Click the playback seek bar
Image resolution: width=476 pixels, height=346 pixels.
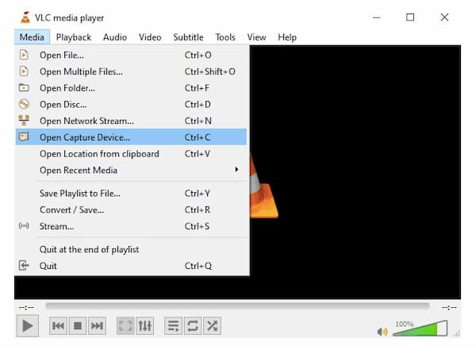[x=237, y=306]
